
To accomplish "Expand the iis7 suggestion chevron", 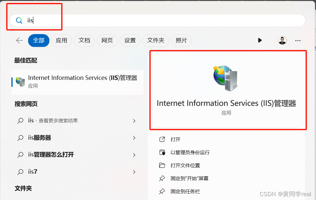I will pos(134,172).
